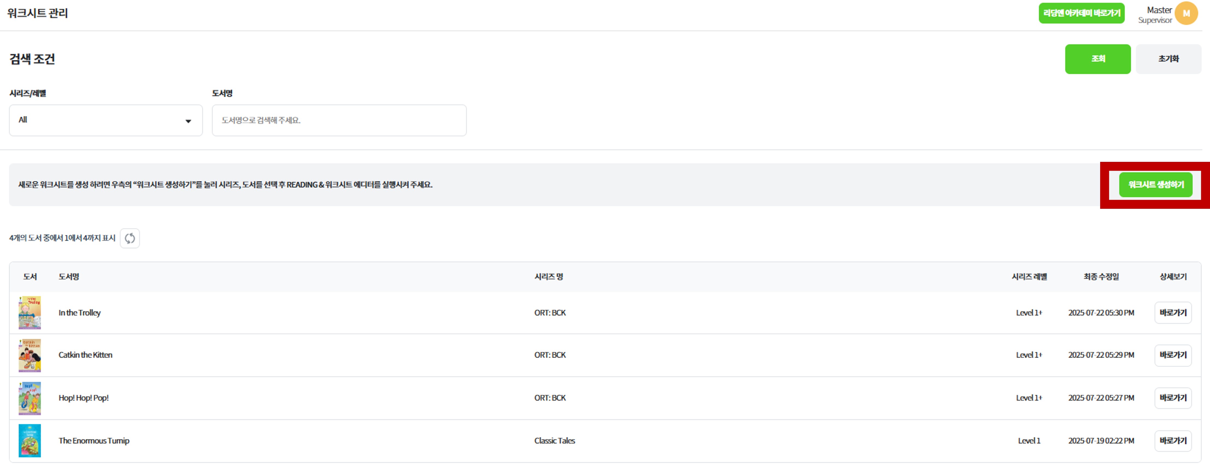Open the 'Catkin the Kitten' book cover thumbnail
Screen dimensions: 1210x476
point(30,355)
